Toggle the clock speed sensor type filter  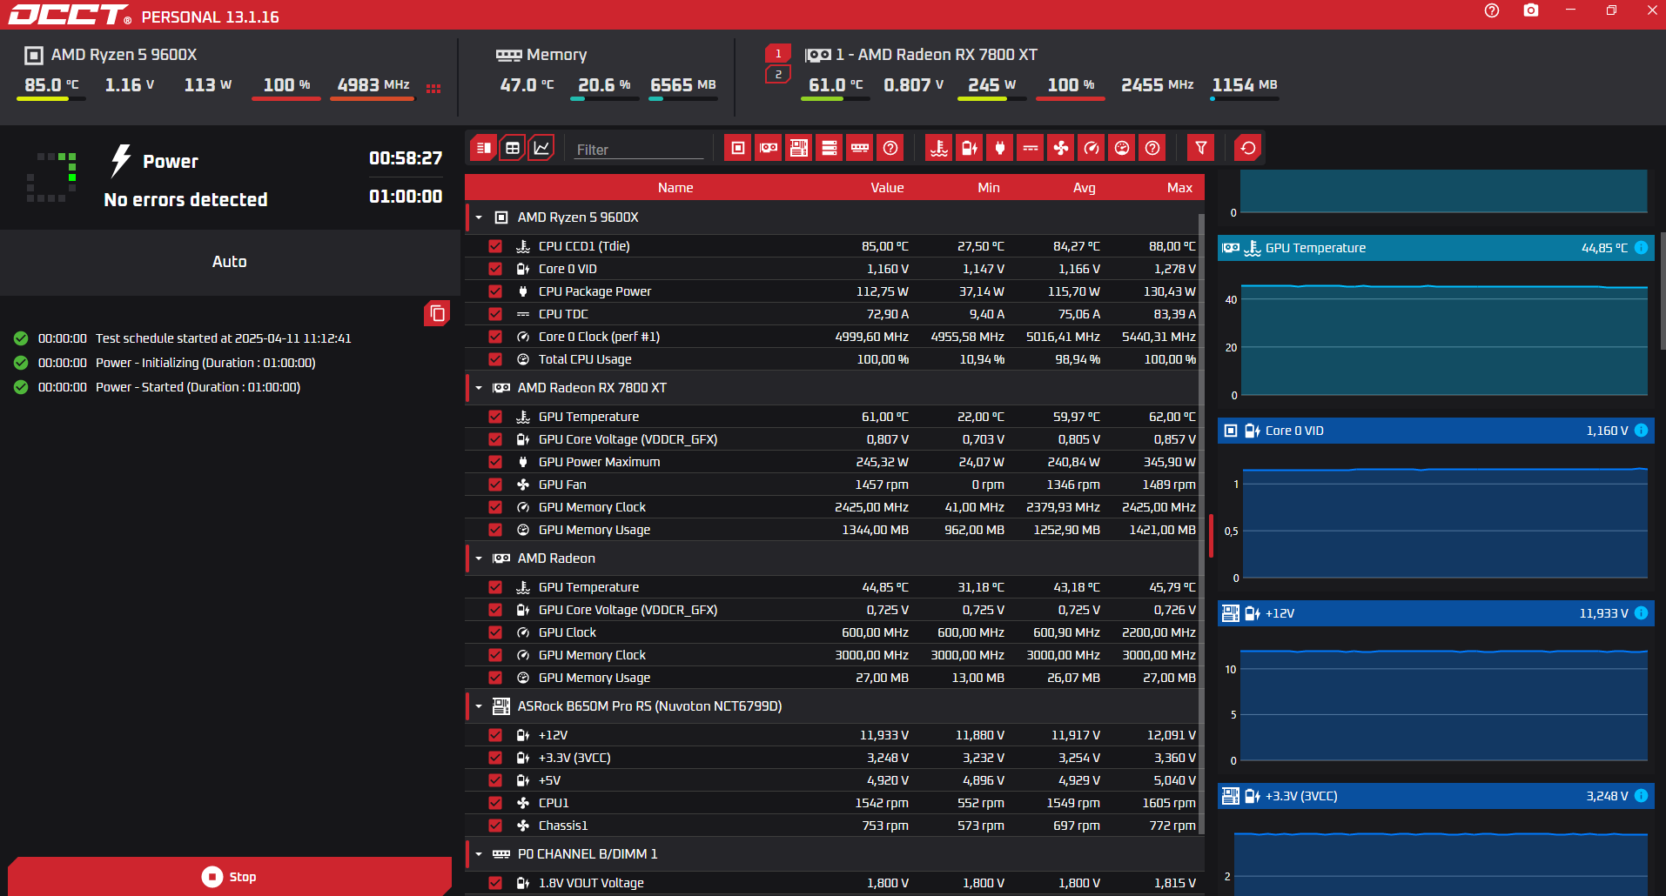1092,148
